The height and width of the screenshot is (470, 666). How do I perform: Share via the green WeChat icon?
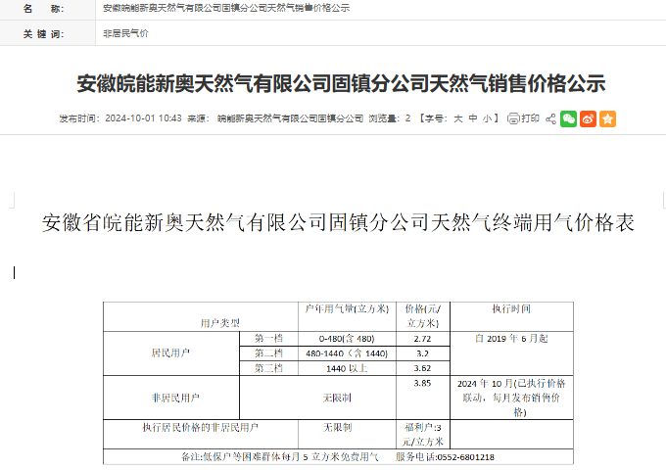click(568, 118)
